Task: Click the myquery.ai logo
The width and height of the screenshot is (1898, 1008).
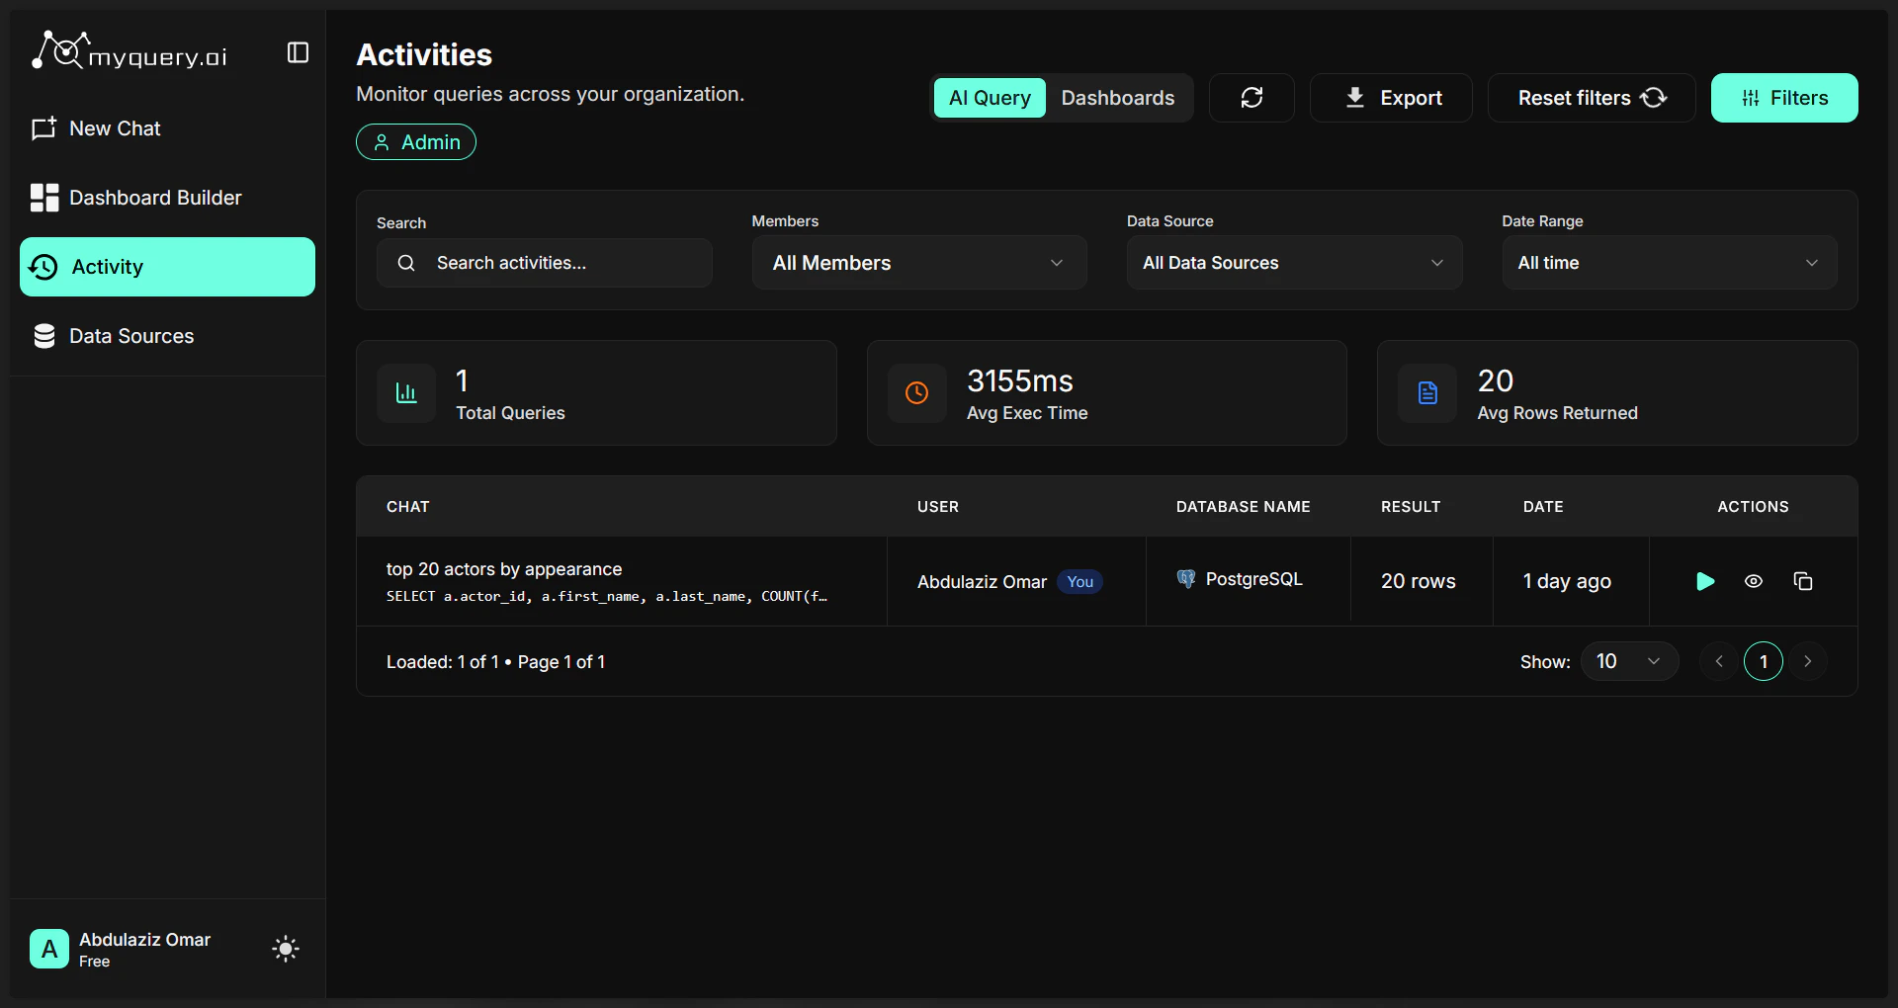Action: 129,51
